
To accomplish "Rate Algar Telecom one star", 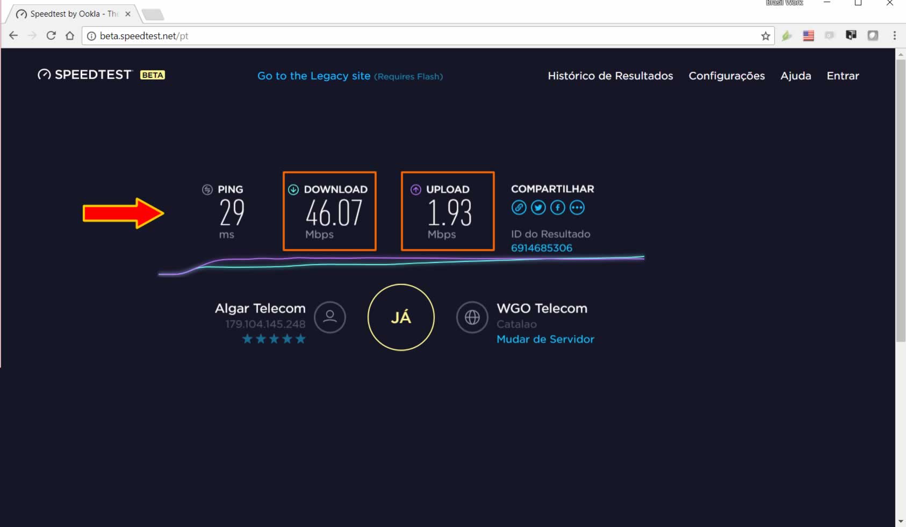I will pyautogui.click(x=247, y=339).
